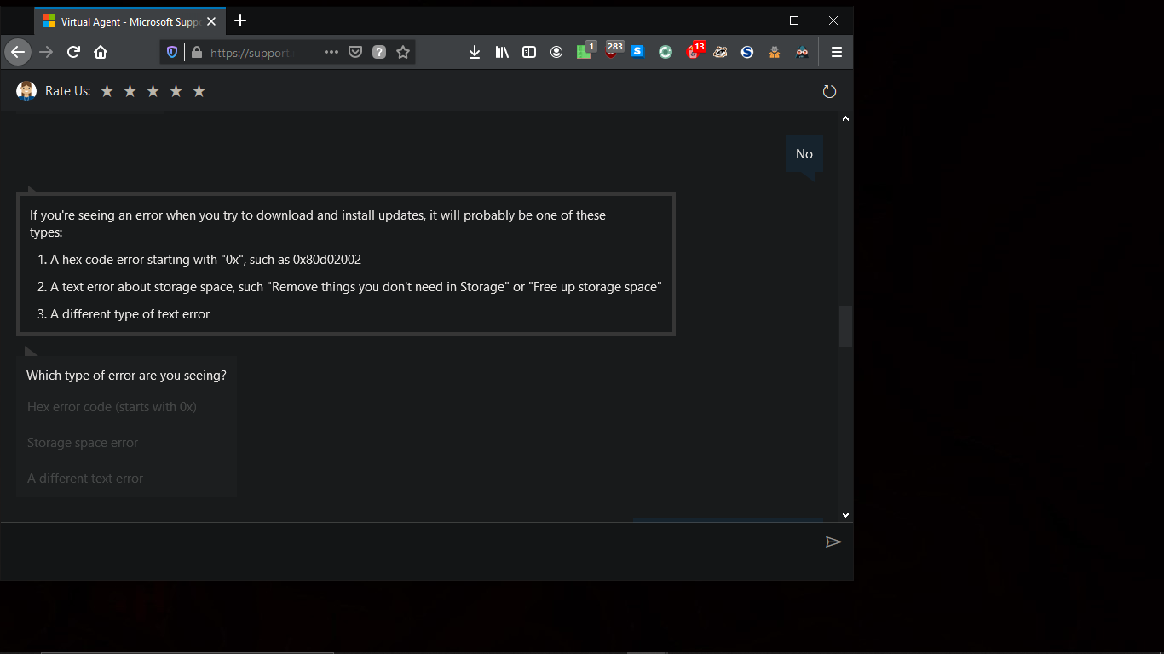Save page to Pocket

(x=355, y=52)
